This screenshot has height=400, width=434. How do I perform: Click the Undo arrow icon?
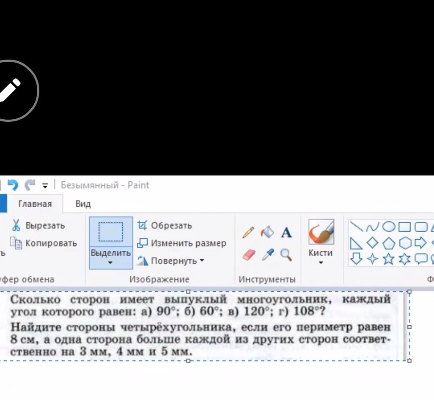[13, 185]
